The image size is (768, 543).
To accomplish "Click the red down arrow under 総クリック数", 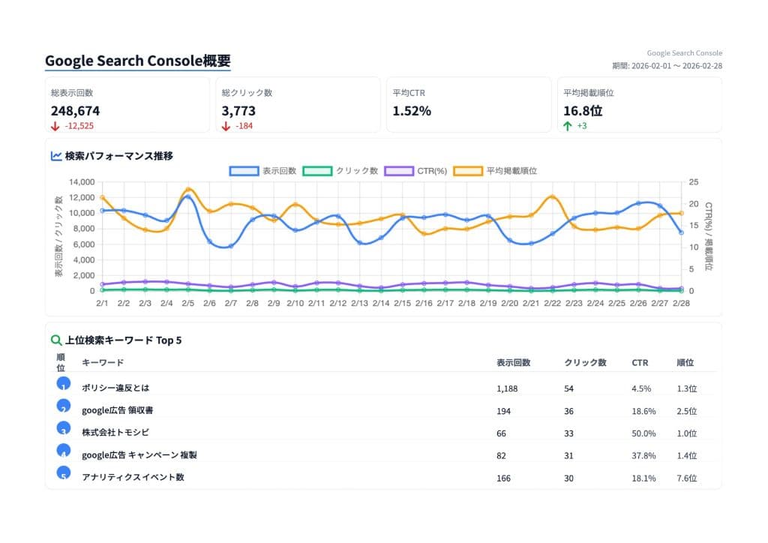I will tap(226, 126).
